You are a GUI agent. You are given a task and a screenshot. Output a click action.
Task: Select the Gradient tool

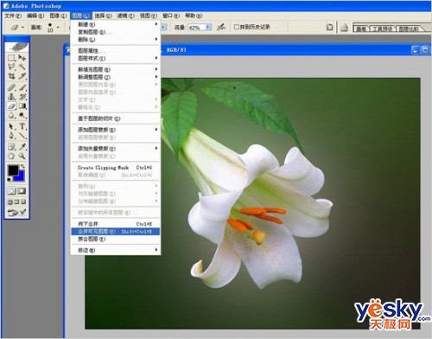(22, 106)
